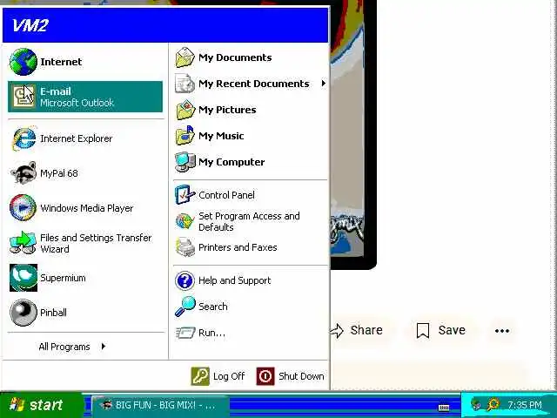Click the Save bookmark icon
Viewport: 557px width, 418px height.
coord(423,331)
